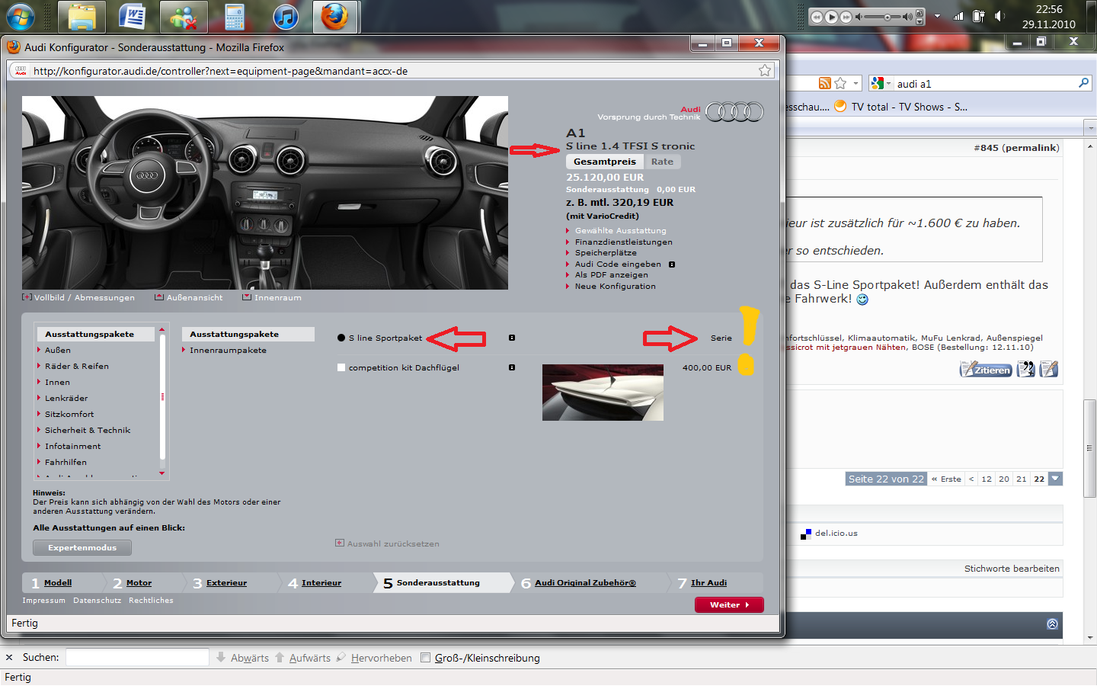The height and width of the screenshot is (686, 1097).
Task: Open the Innenraumpakete subcategory
Action: [228, 350]
